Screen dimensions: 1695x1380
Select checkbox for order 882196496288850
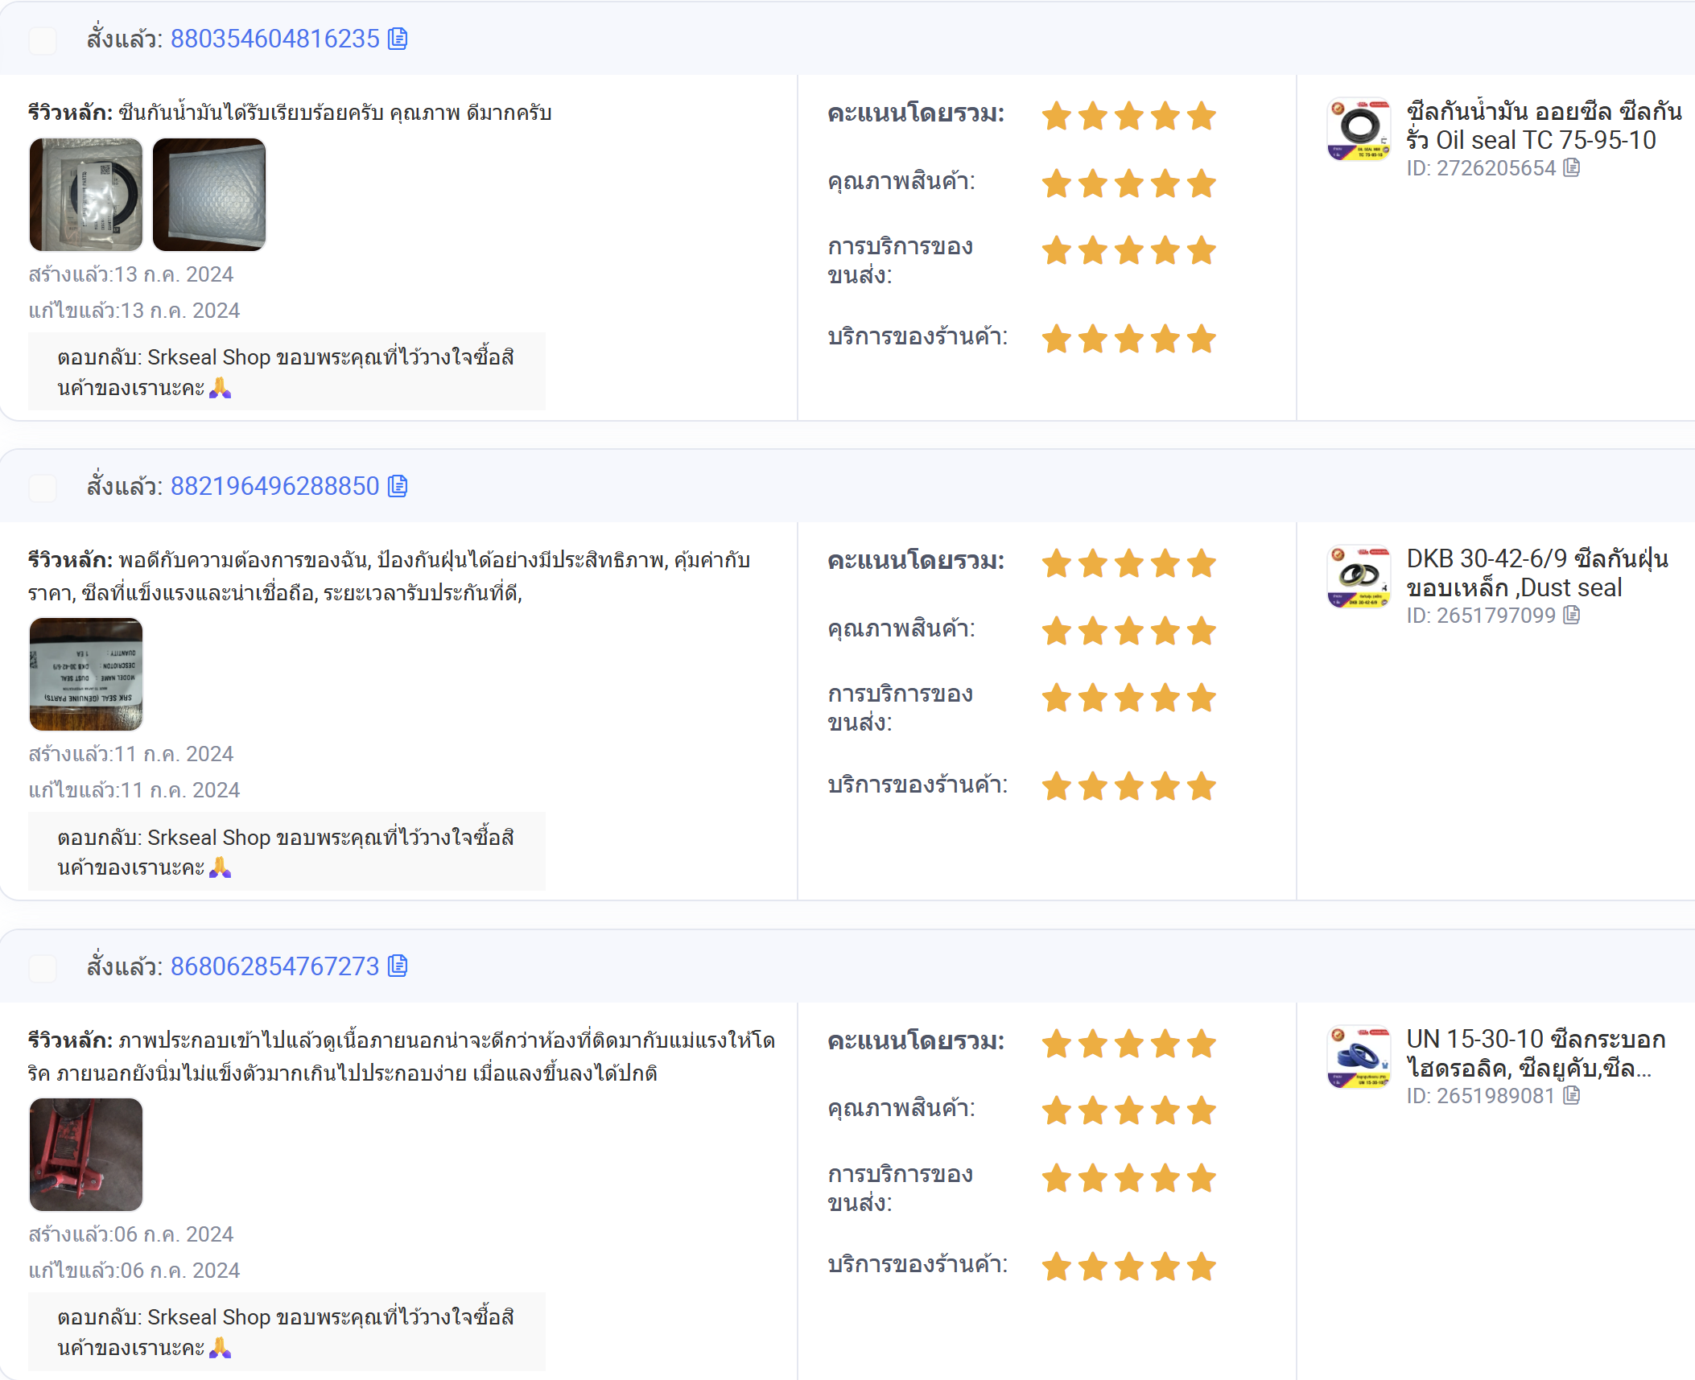[43, 487]
